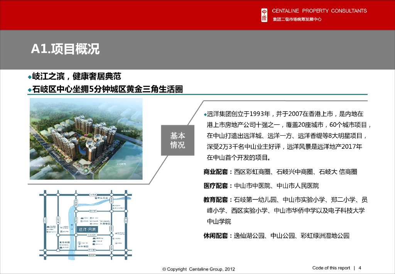
Task: Click the line 在中山首个开发的项目
Action: 239,158
